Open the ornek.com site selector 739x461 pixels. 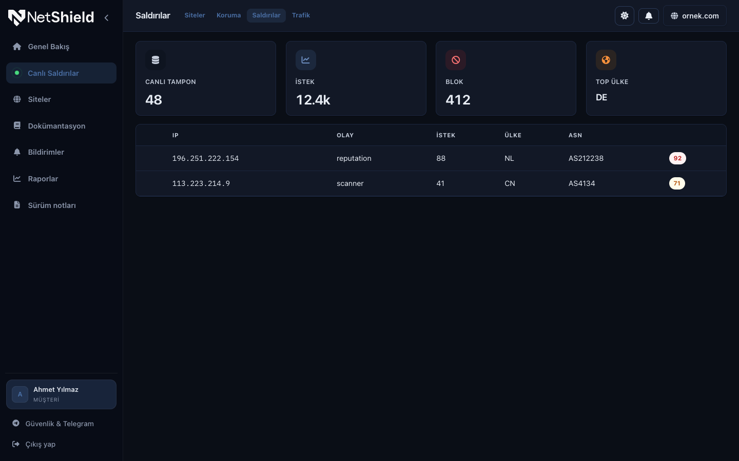pos(695,16)
